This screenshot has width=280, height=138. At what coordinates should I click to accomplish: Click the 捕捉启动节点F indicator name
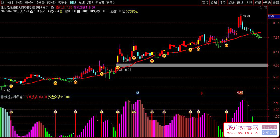click(x=14, y=97)
